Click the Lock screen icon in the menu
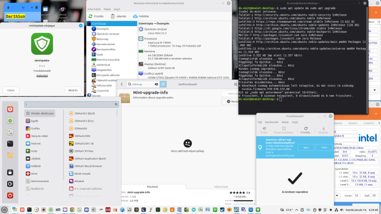This screenshot has width=381, height=214. (x=10, y=173)
